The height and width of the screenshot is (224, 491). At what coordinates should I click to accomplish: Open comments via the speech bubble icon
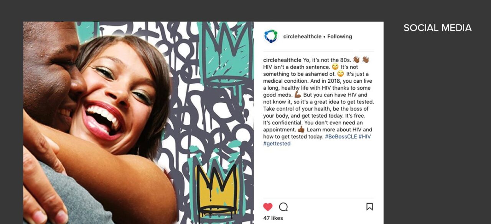point(283,207)
